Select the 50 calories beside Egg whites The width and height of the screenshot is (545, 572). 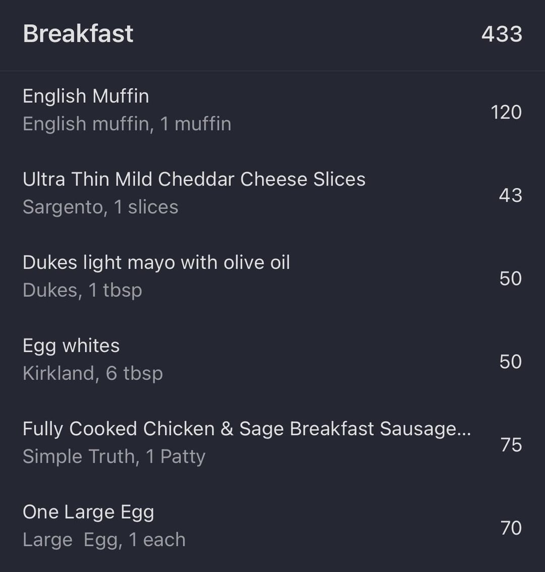click(x=510, y=362)
